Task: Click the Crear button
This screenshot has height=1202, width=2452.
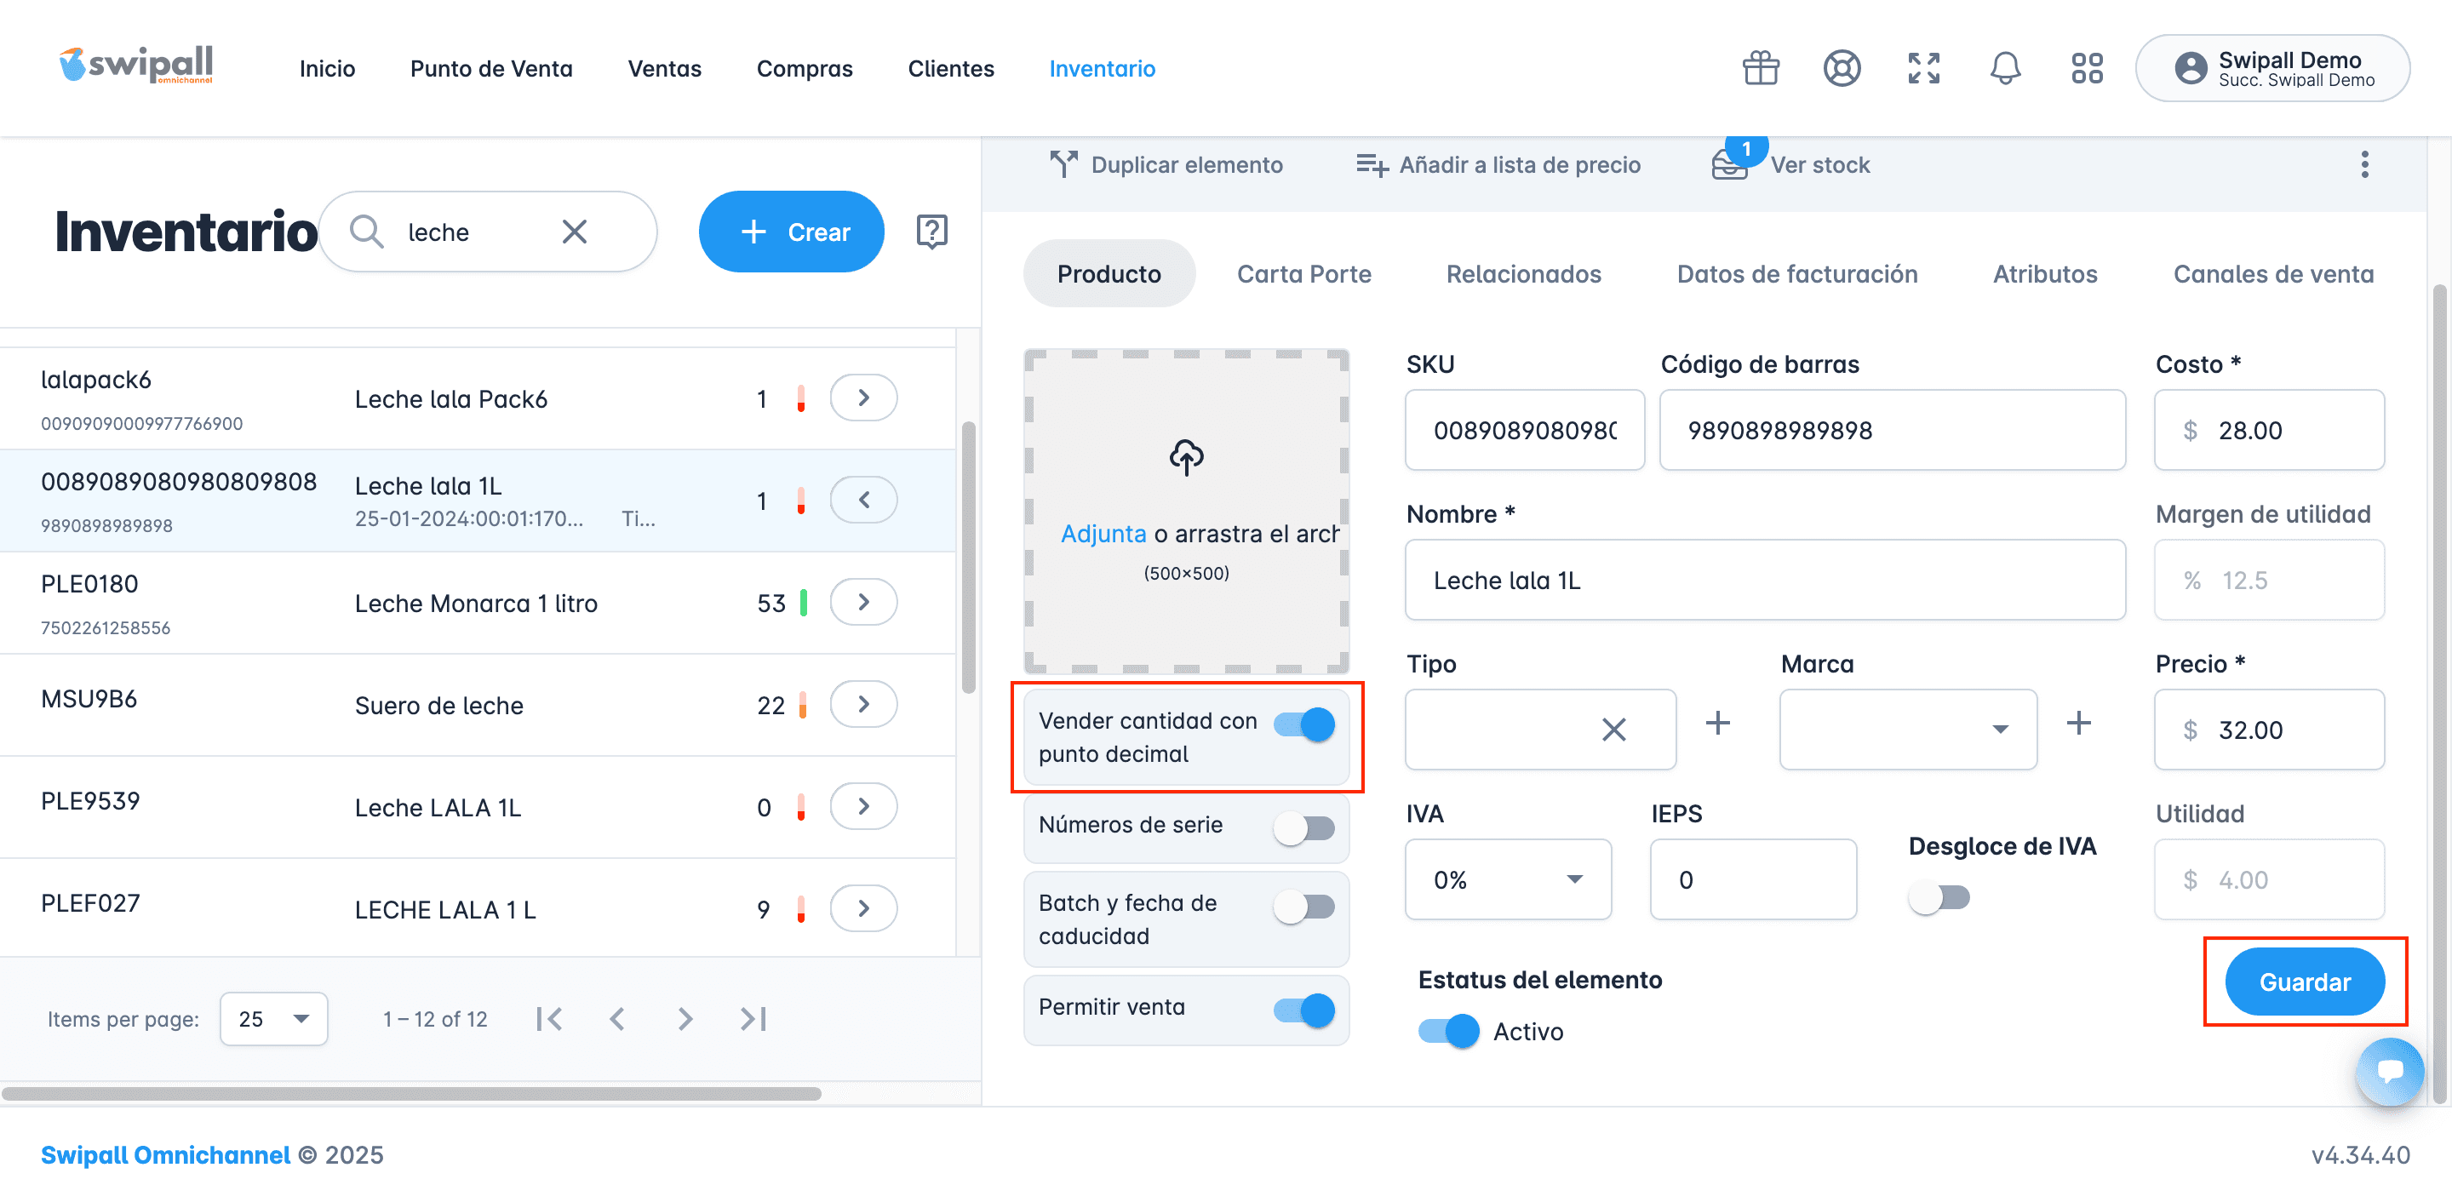Action: click(x=791, y=232)
